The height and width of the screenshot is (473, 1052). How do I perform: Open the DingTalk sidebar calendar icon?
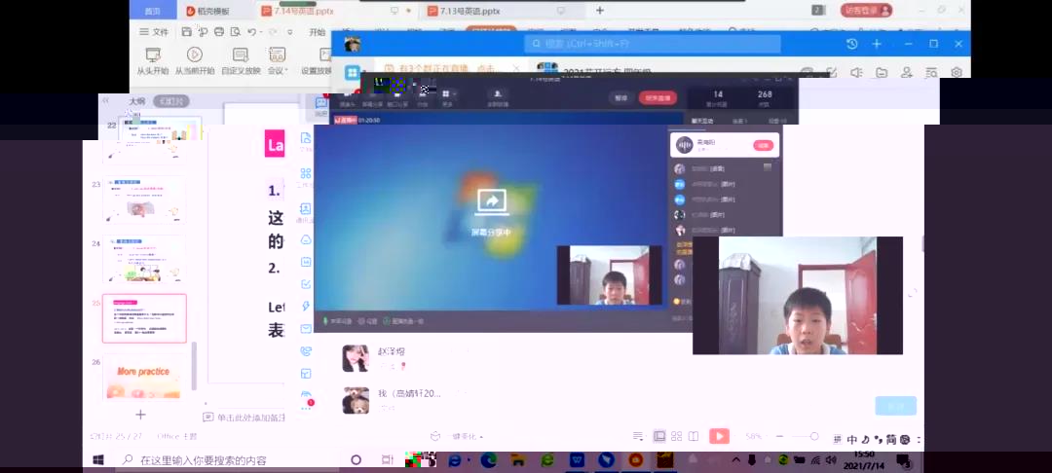coord(306,262)
